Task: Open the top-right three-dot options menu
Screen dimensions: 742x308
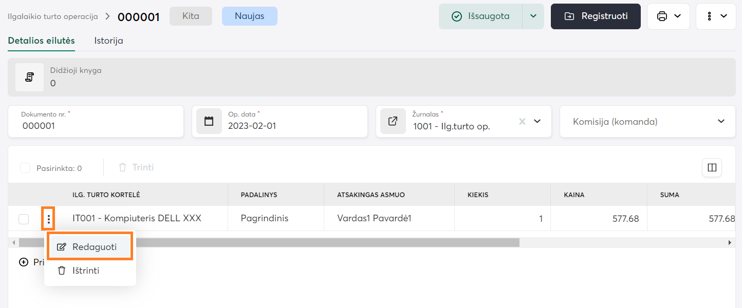Action: 715,16
